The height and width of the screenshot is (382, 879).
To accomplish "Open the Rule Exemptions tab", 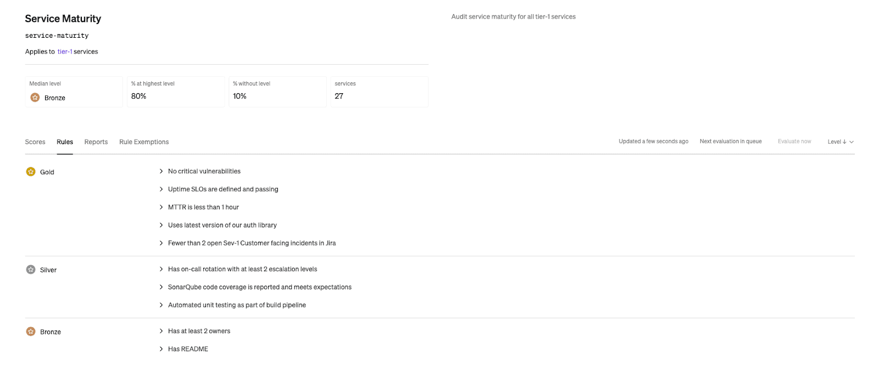I will click(144, 142).
